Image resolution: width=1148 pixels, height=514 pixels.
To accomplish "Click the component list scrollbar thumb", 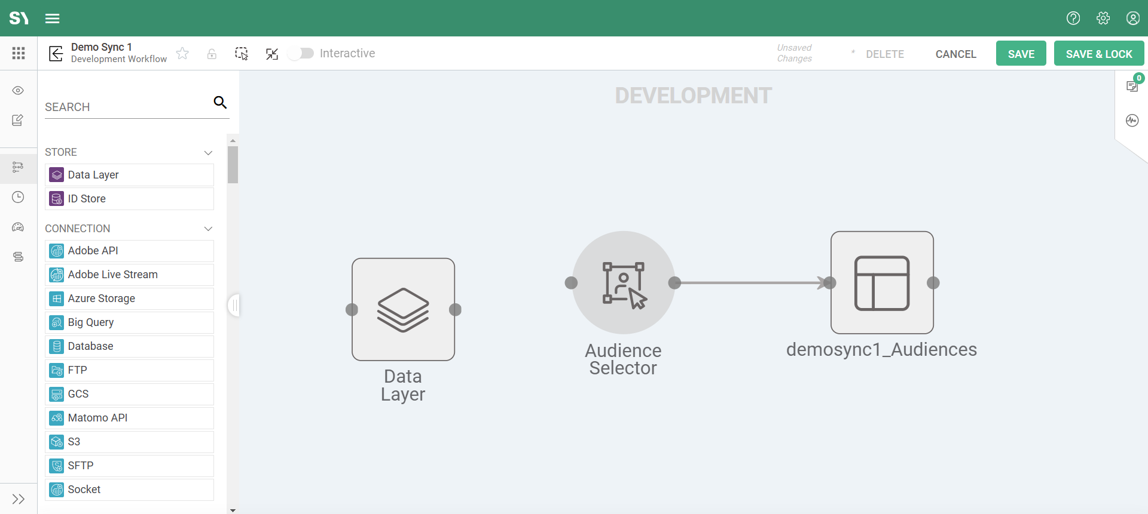I will 233,164.
